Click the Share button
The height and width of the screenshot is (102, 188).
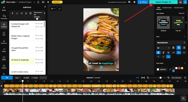(143, 2)
